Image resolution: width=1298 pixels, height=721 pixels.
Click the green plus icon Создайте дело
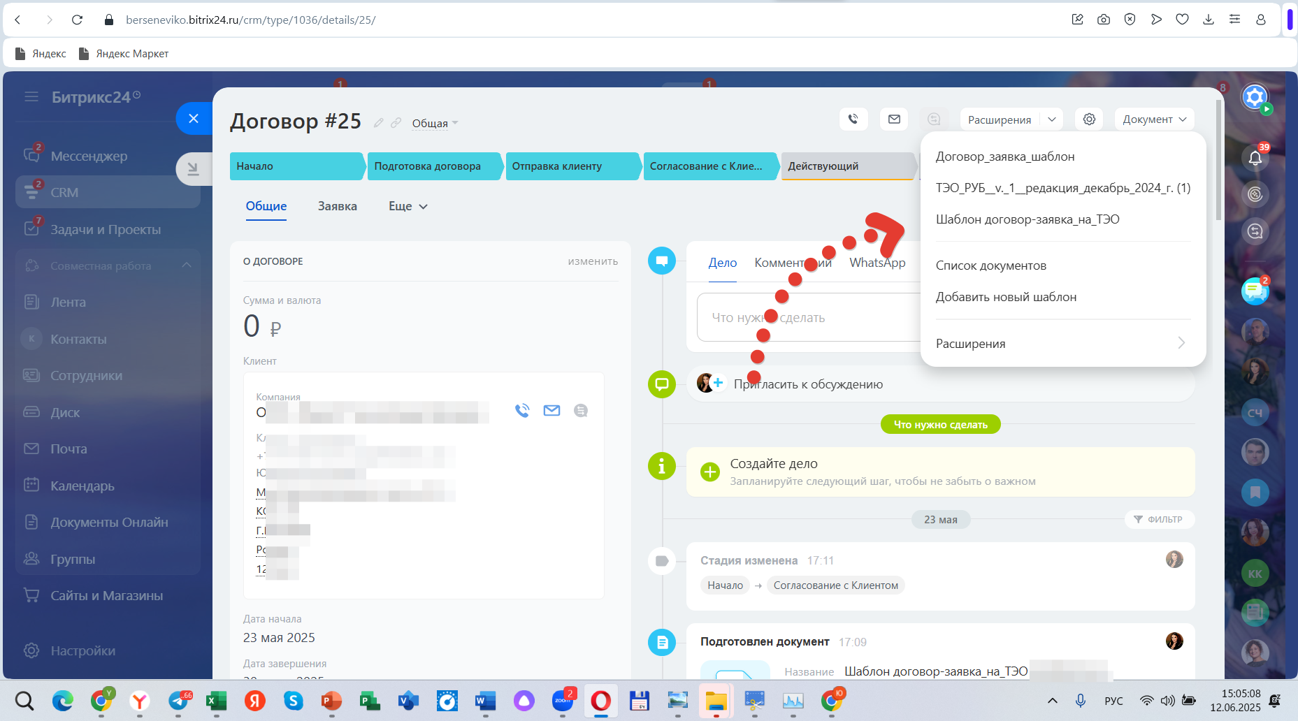[709, 472]
